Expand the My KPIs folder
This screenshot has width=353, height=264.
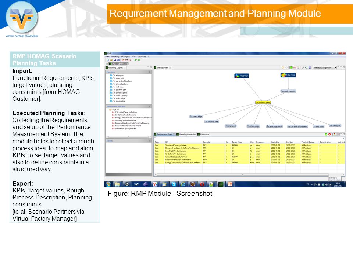click(114, 110)
